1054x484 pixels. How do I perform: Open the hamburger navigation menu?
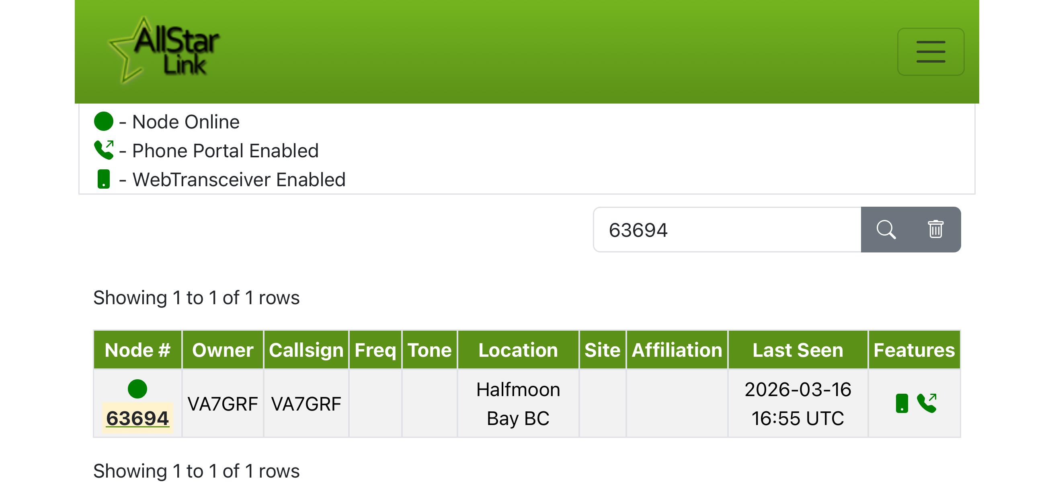click(930, 51)
